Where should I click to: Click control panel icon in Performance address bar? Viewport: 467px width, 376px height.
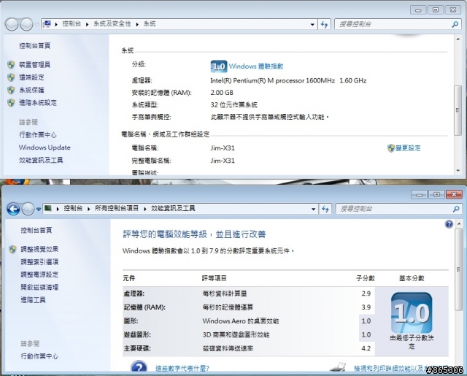point(48,208)
